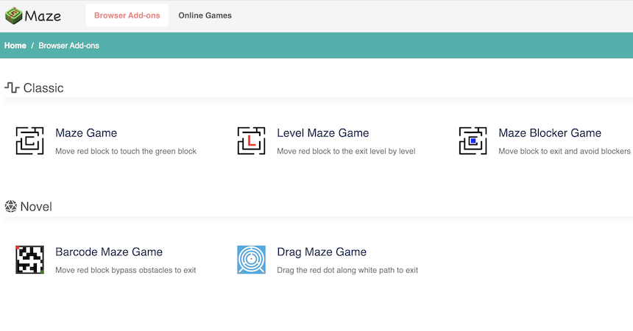Click the 'Drag the red dot' description
Screen dimensions: 633x331
coord(347,270)
